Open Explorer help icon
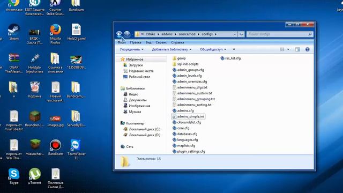 click(x=307, y=49)
